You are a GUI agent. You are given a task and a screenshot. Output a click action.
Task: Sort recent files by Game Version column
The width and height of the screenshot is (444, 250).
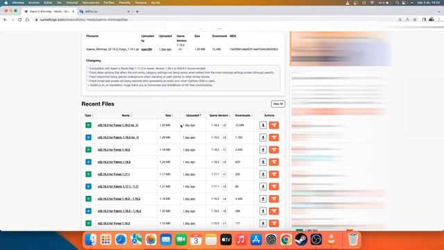[x=220, y=115]
